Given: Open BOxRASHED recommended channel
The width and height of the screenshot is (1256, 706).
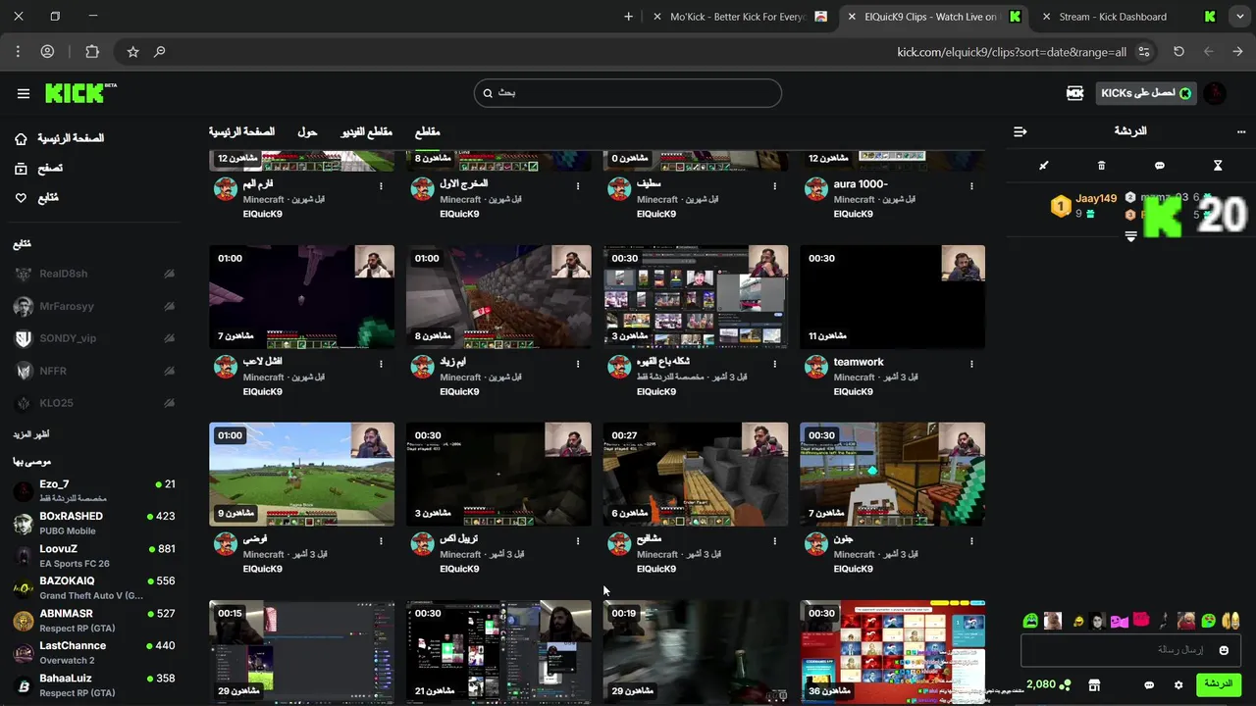Looking at the screenshot, I should 94,523.
